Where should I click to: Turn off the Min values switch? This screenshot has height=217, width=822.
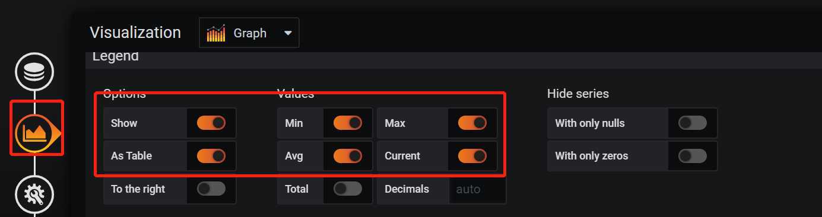(348, 123)
